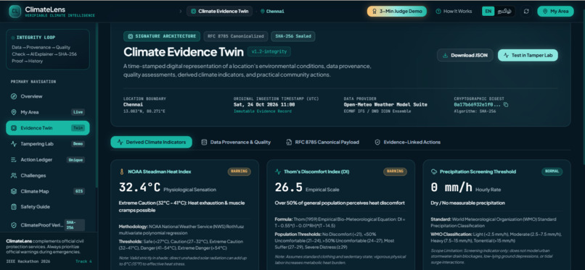The height and width of the screenshot is (270, 585).
Task: Open the Data Provenance & Quality tab
Action: [x=236, y=142]
